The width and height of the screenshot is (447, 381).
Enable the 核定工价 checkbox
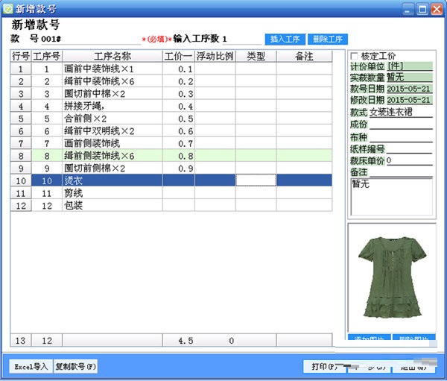(354, 56)
